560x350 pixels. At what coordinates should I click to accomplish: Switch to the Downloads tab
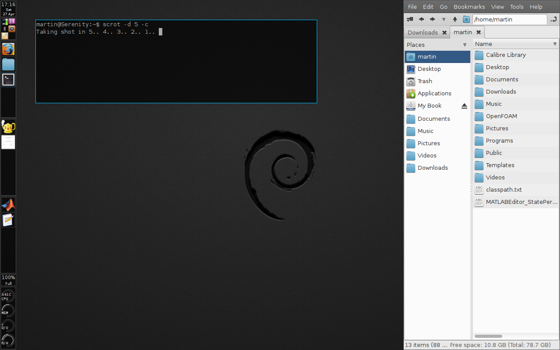[x=423, y=32]
